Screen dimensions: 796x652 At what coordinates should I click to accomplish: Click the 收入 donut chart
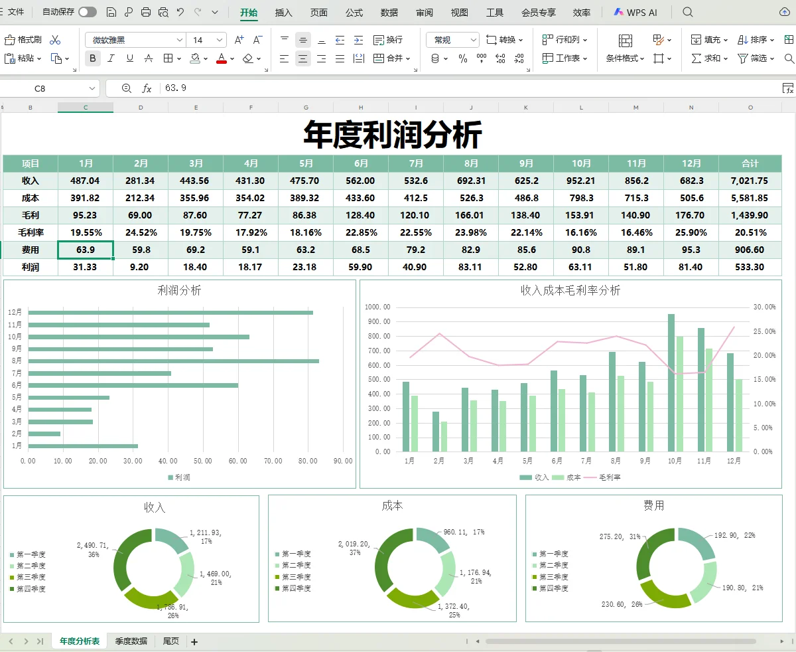tap(154, 568)
